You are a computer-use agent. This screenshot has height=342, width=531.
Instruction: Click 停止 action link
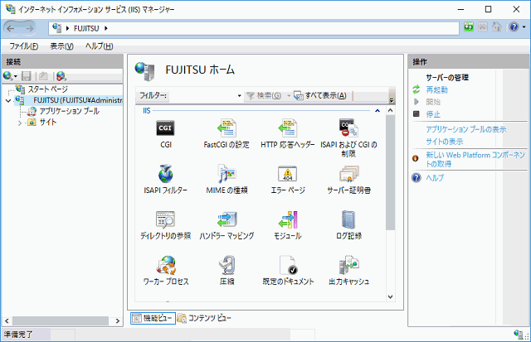[433, 114]
